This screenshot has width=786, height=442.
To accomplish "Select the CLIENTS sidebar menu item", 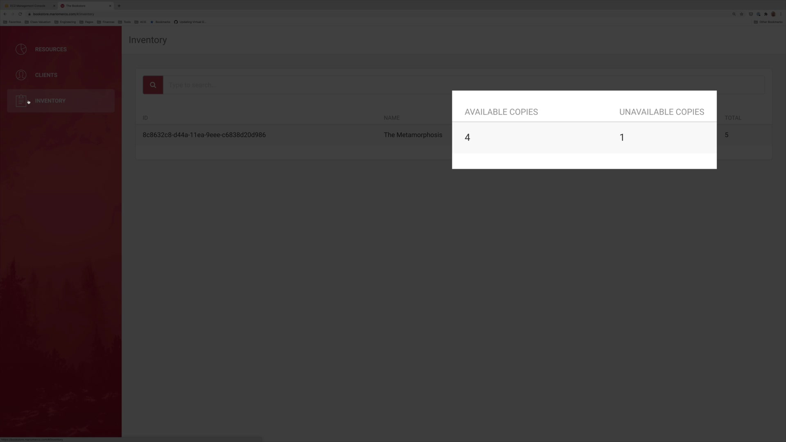I will click(46, 75).
